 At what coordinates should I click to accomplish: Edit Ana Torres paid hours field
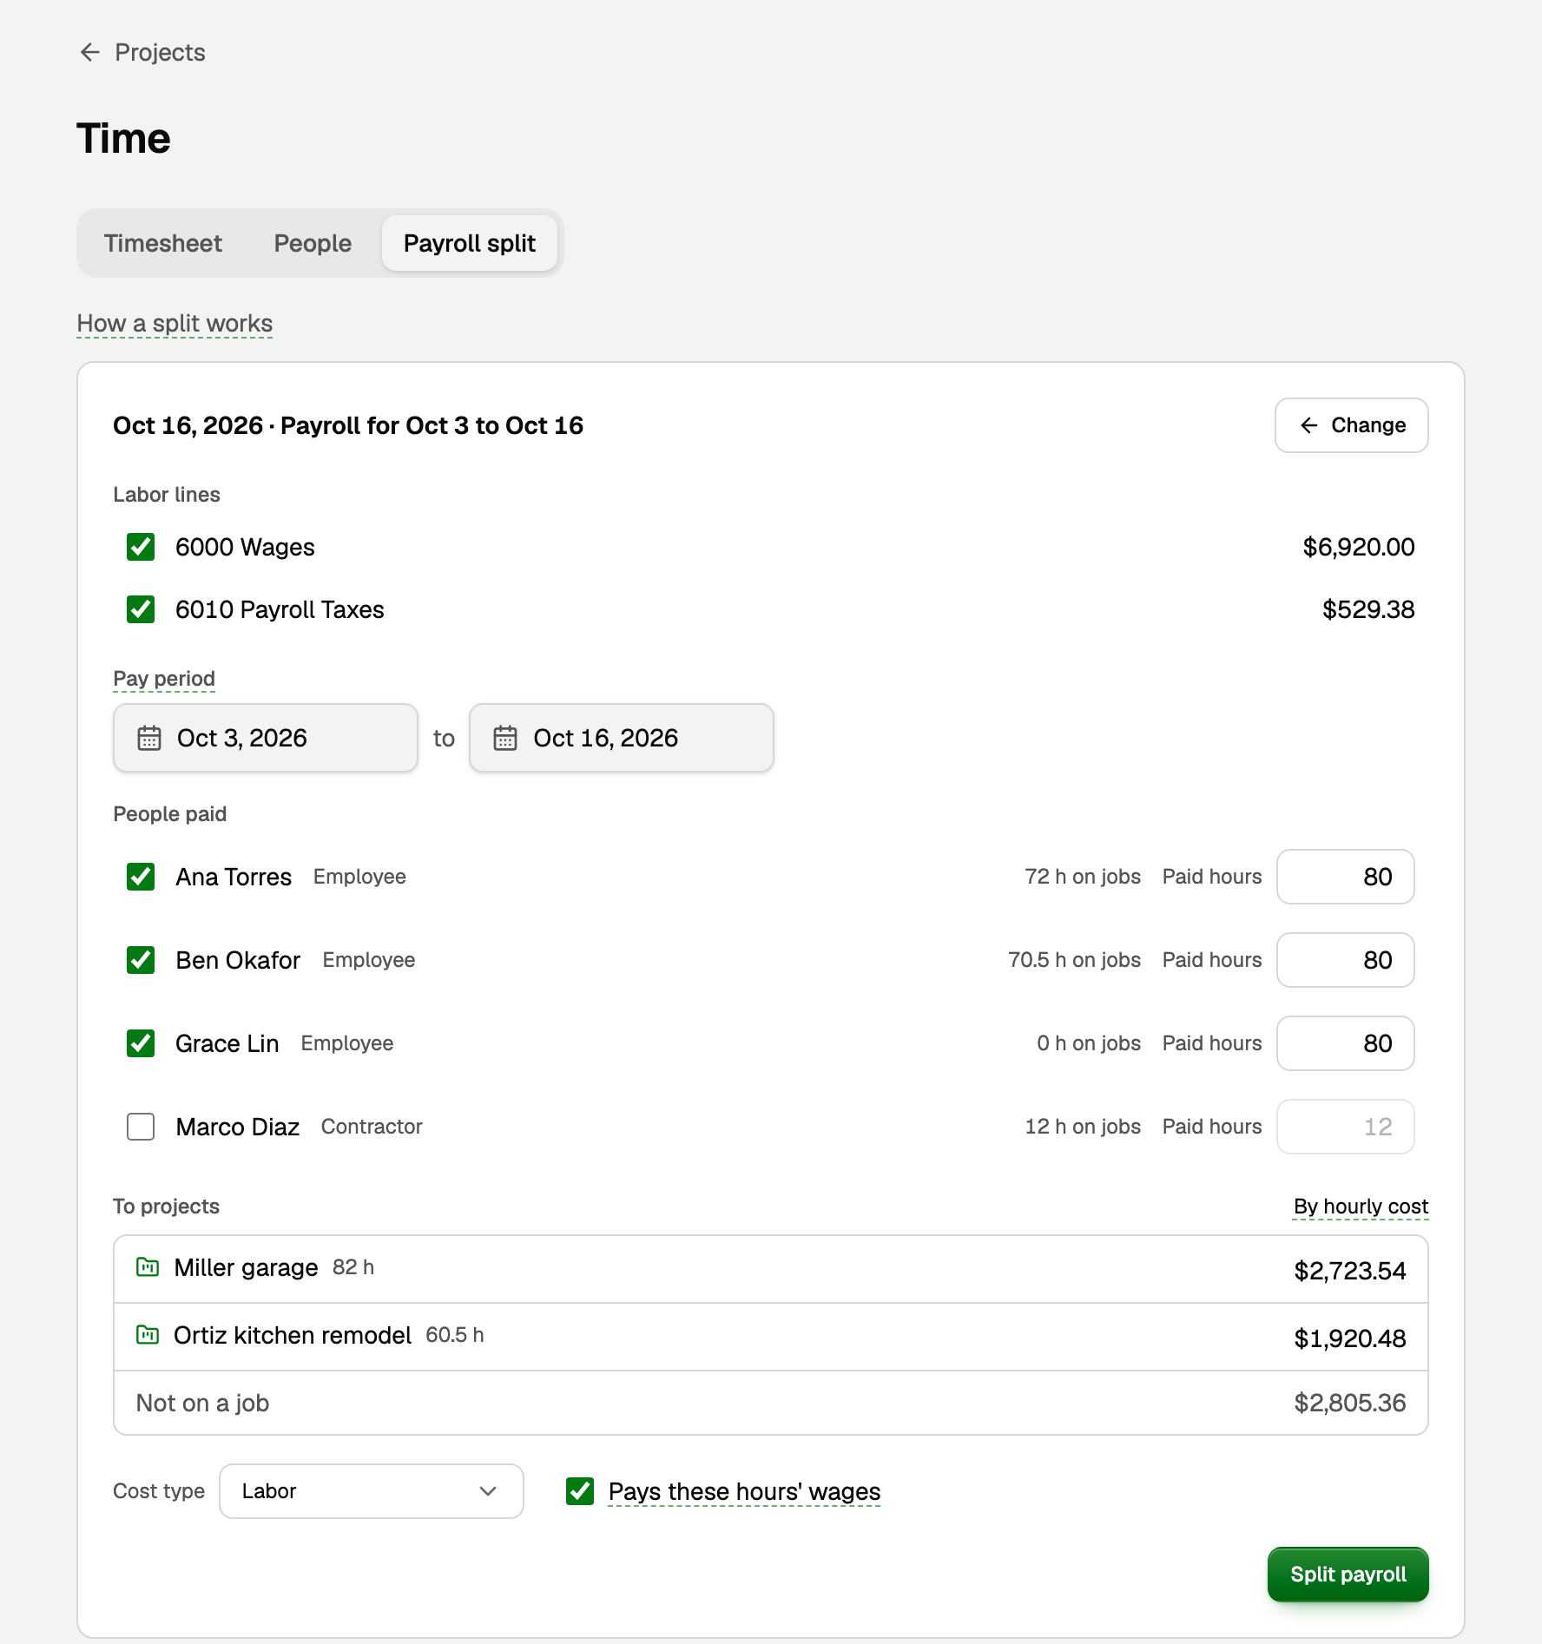[x=1346, y=877]
